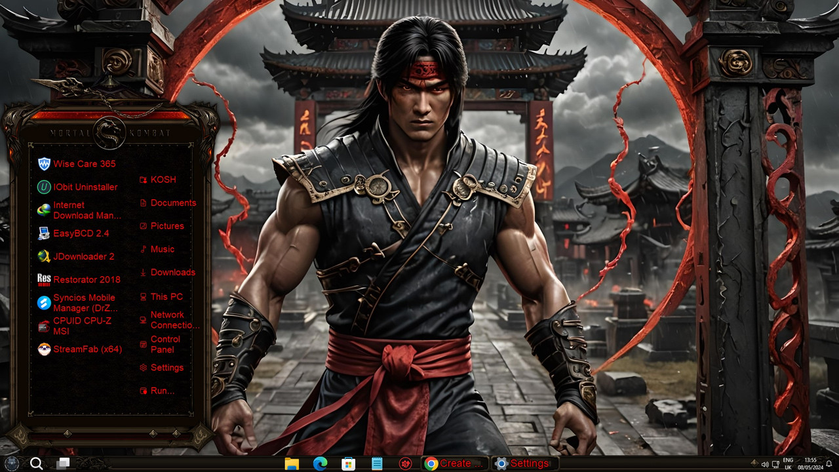
Task: Open Settings in the start menu list
Action: pos(161,368)
